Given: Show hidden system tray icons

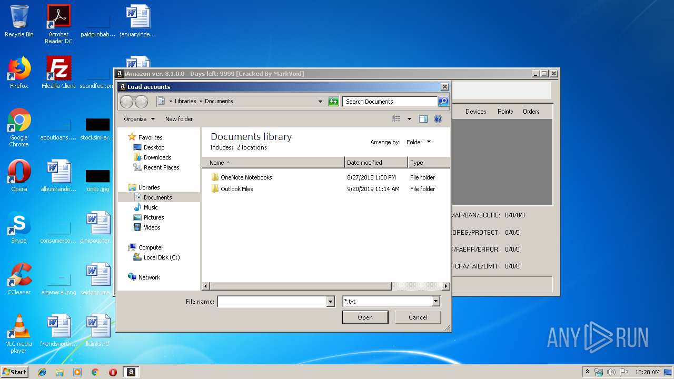Looking at the screenshot, I should pos(587,372).
